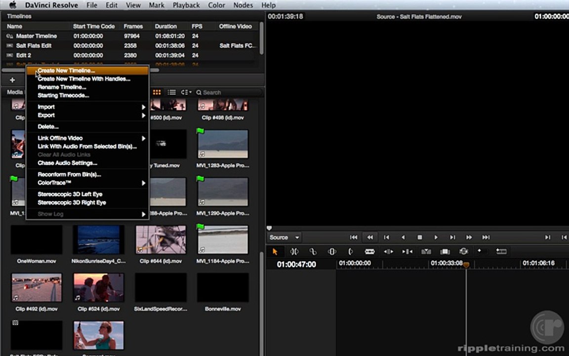Click the swap clips circular arrows icon
This screenshot has width=569, height=356.
pyautogui.click(x=463, y=251)
